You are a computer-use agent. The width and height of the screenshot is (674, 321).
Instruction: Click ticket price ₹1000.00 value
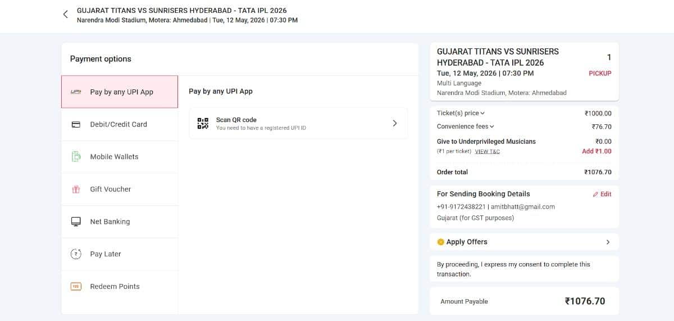(x=598, y=113)
